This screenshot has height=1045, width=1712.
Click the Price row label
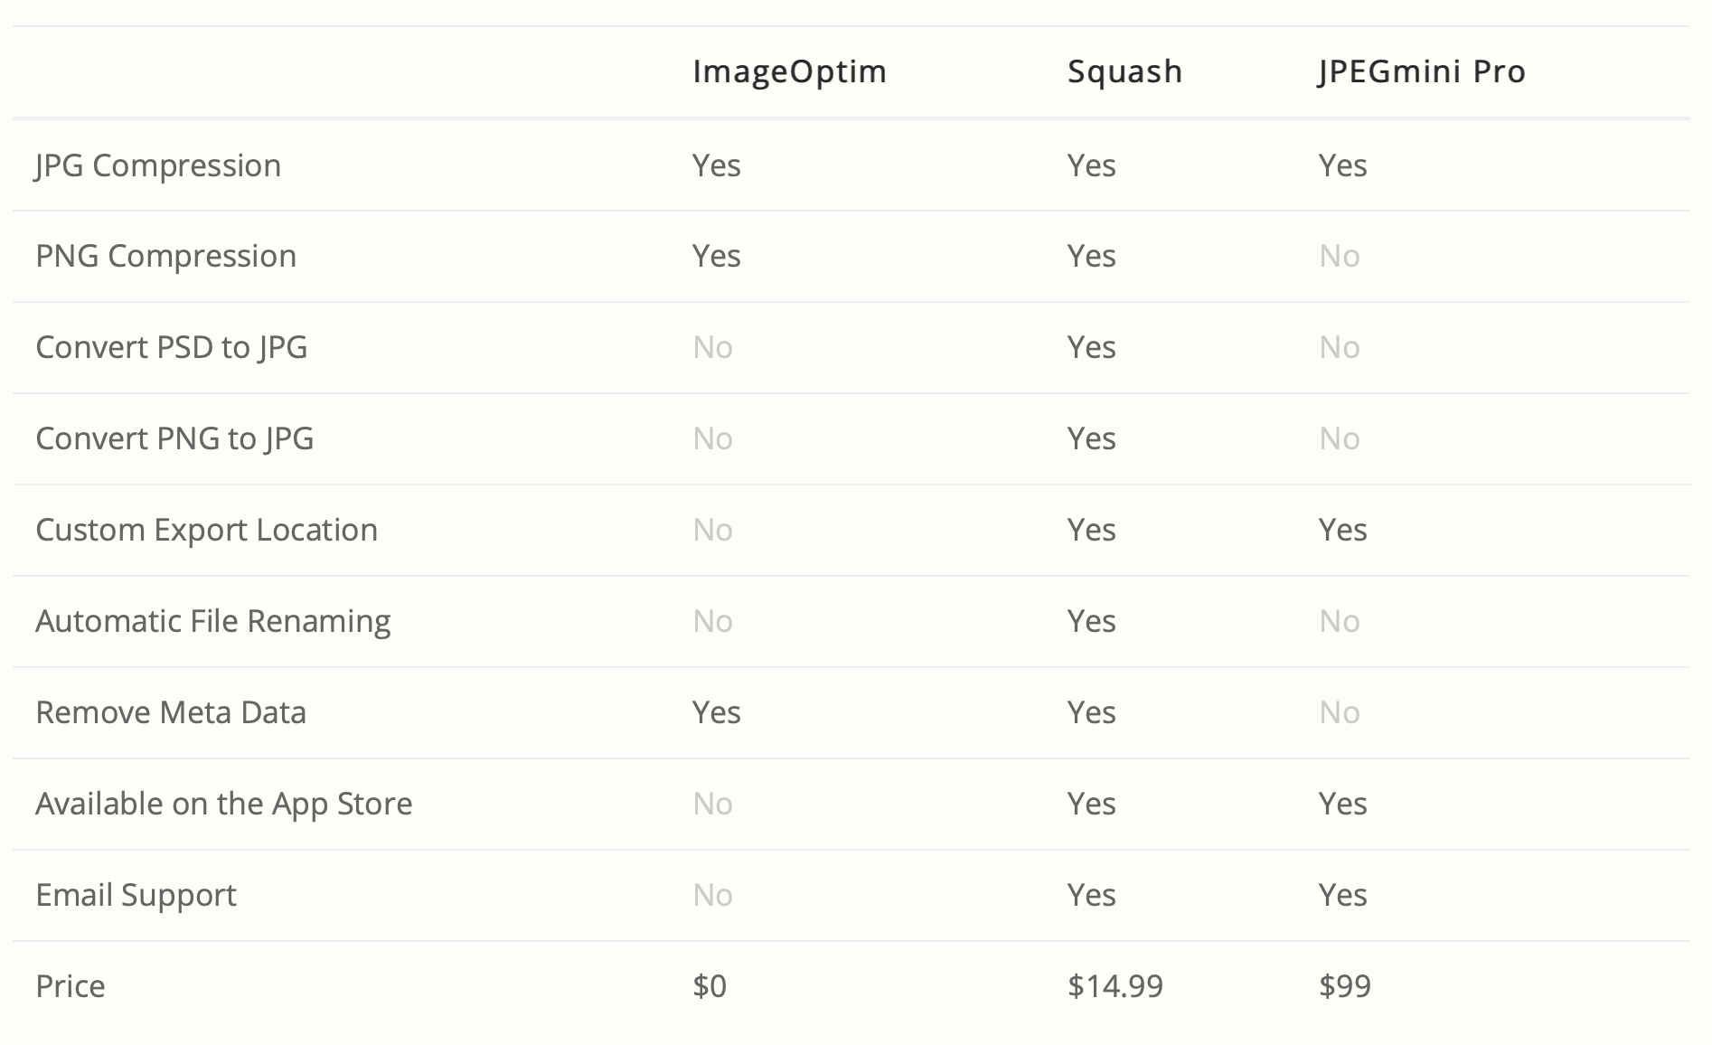click(x=71, y=986)
